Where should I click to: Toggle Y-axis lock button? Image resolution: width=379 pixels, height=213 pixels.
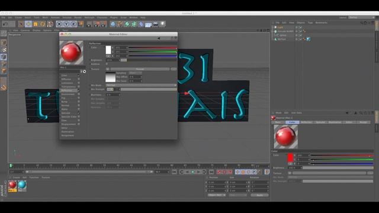[x=66, y=24]
